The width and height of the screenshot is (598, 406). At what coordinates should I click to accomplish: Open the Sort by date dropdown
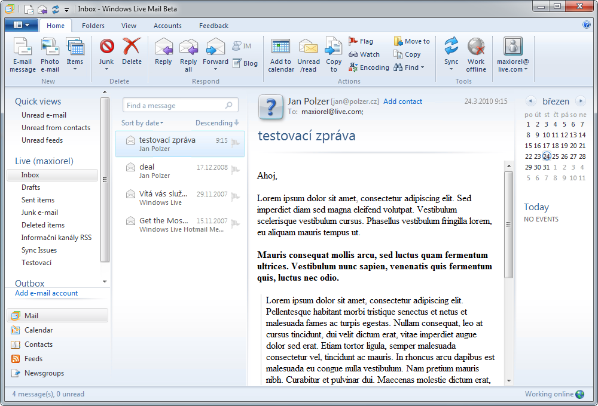click(142, 122)
